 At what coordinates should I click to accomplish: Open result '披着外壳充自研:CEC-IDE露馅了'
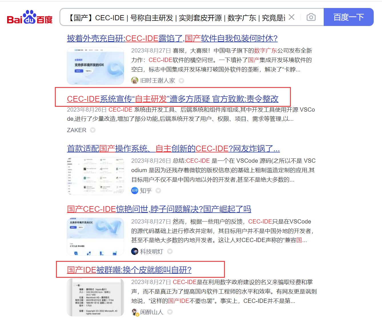coord(172,38)
